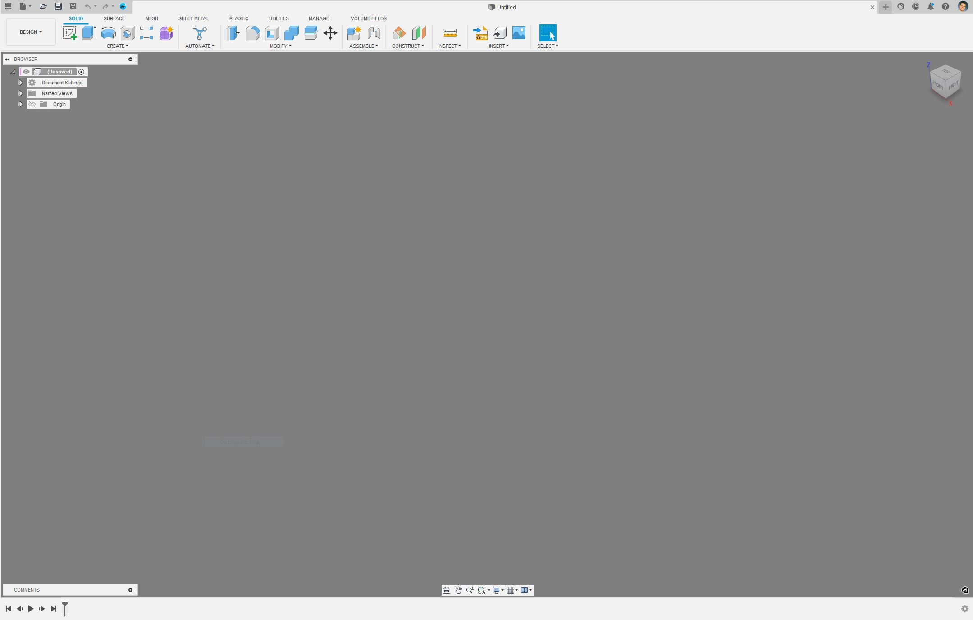
Task: Click the timeline marker handle
Action: pyautogui.click(x=65, y=606)
